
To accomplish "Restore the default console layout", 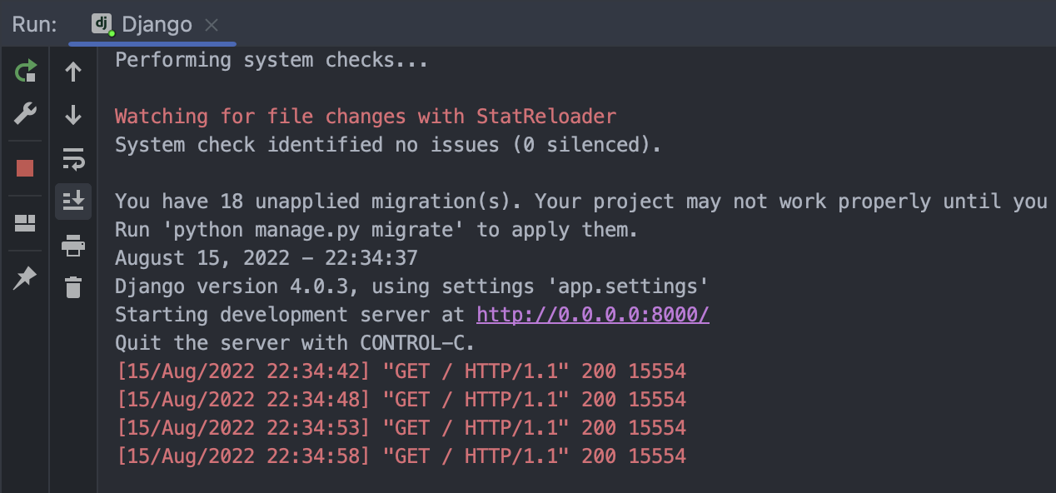I will click(x=25, y=223).
